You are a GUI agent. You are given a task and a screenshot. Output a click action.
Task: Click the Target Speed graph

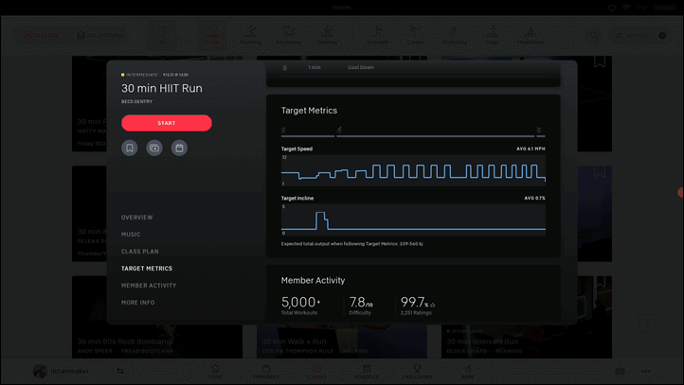(x=413, y=170)
